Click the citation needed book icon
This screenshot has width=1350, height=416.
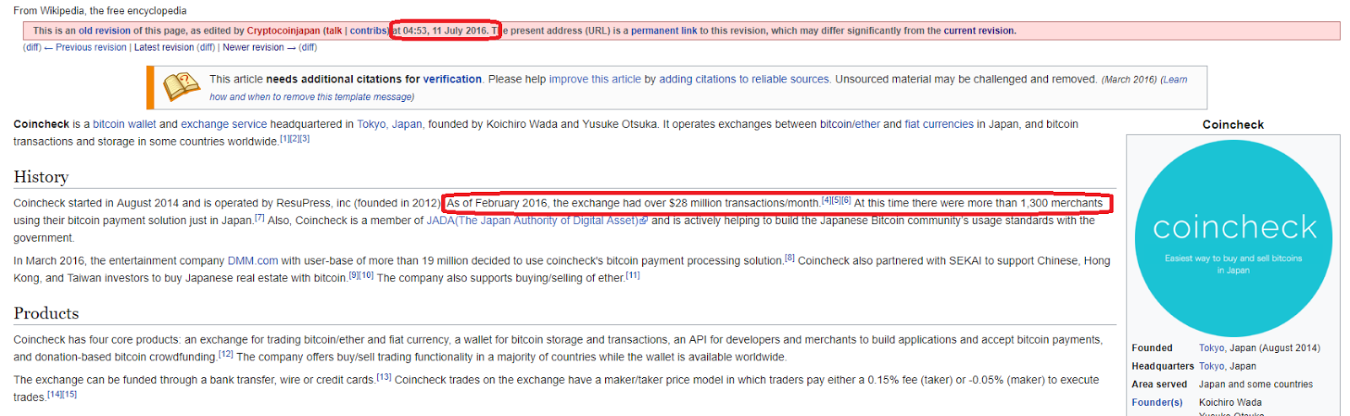(x=181, y=87)
